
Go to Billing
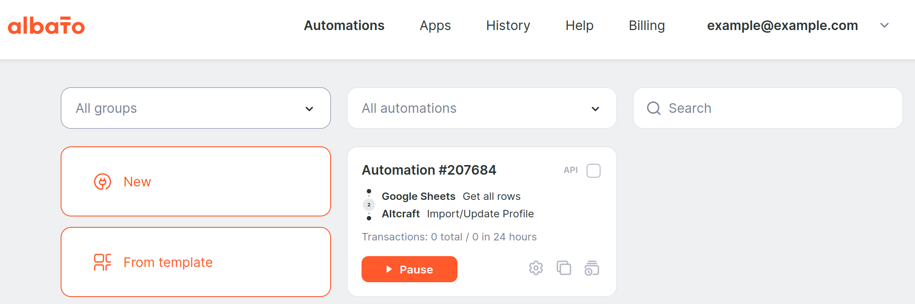(647, 26)
